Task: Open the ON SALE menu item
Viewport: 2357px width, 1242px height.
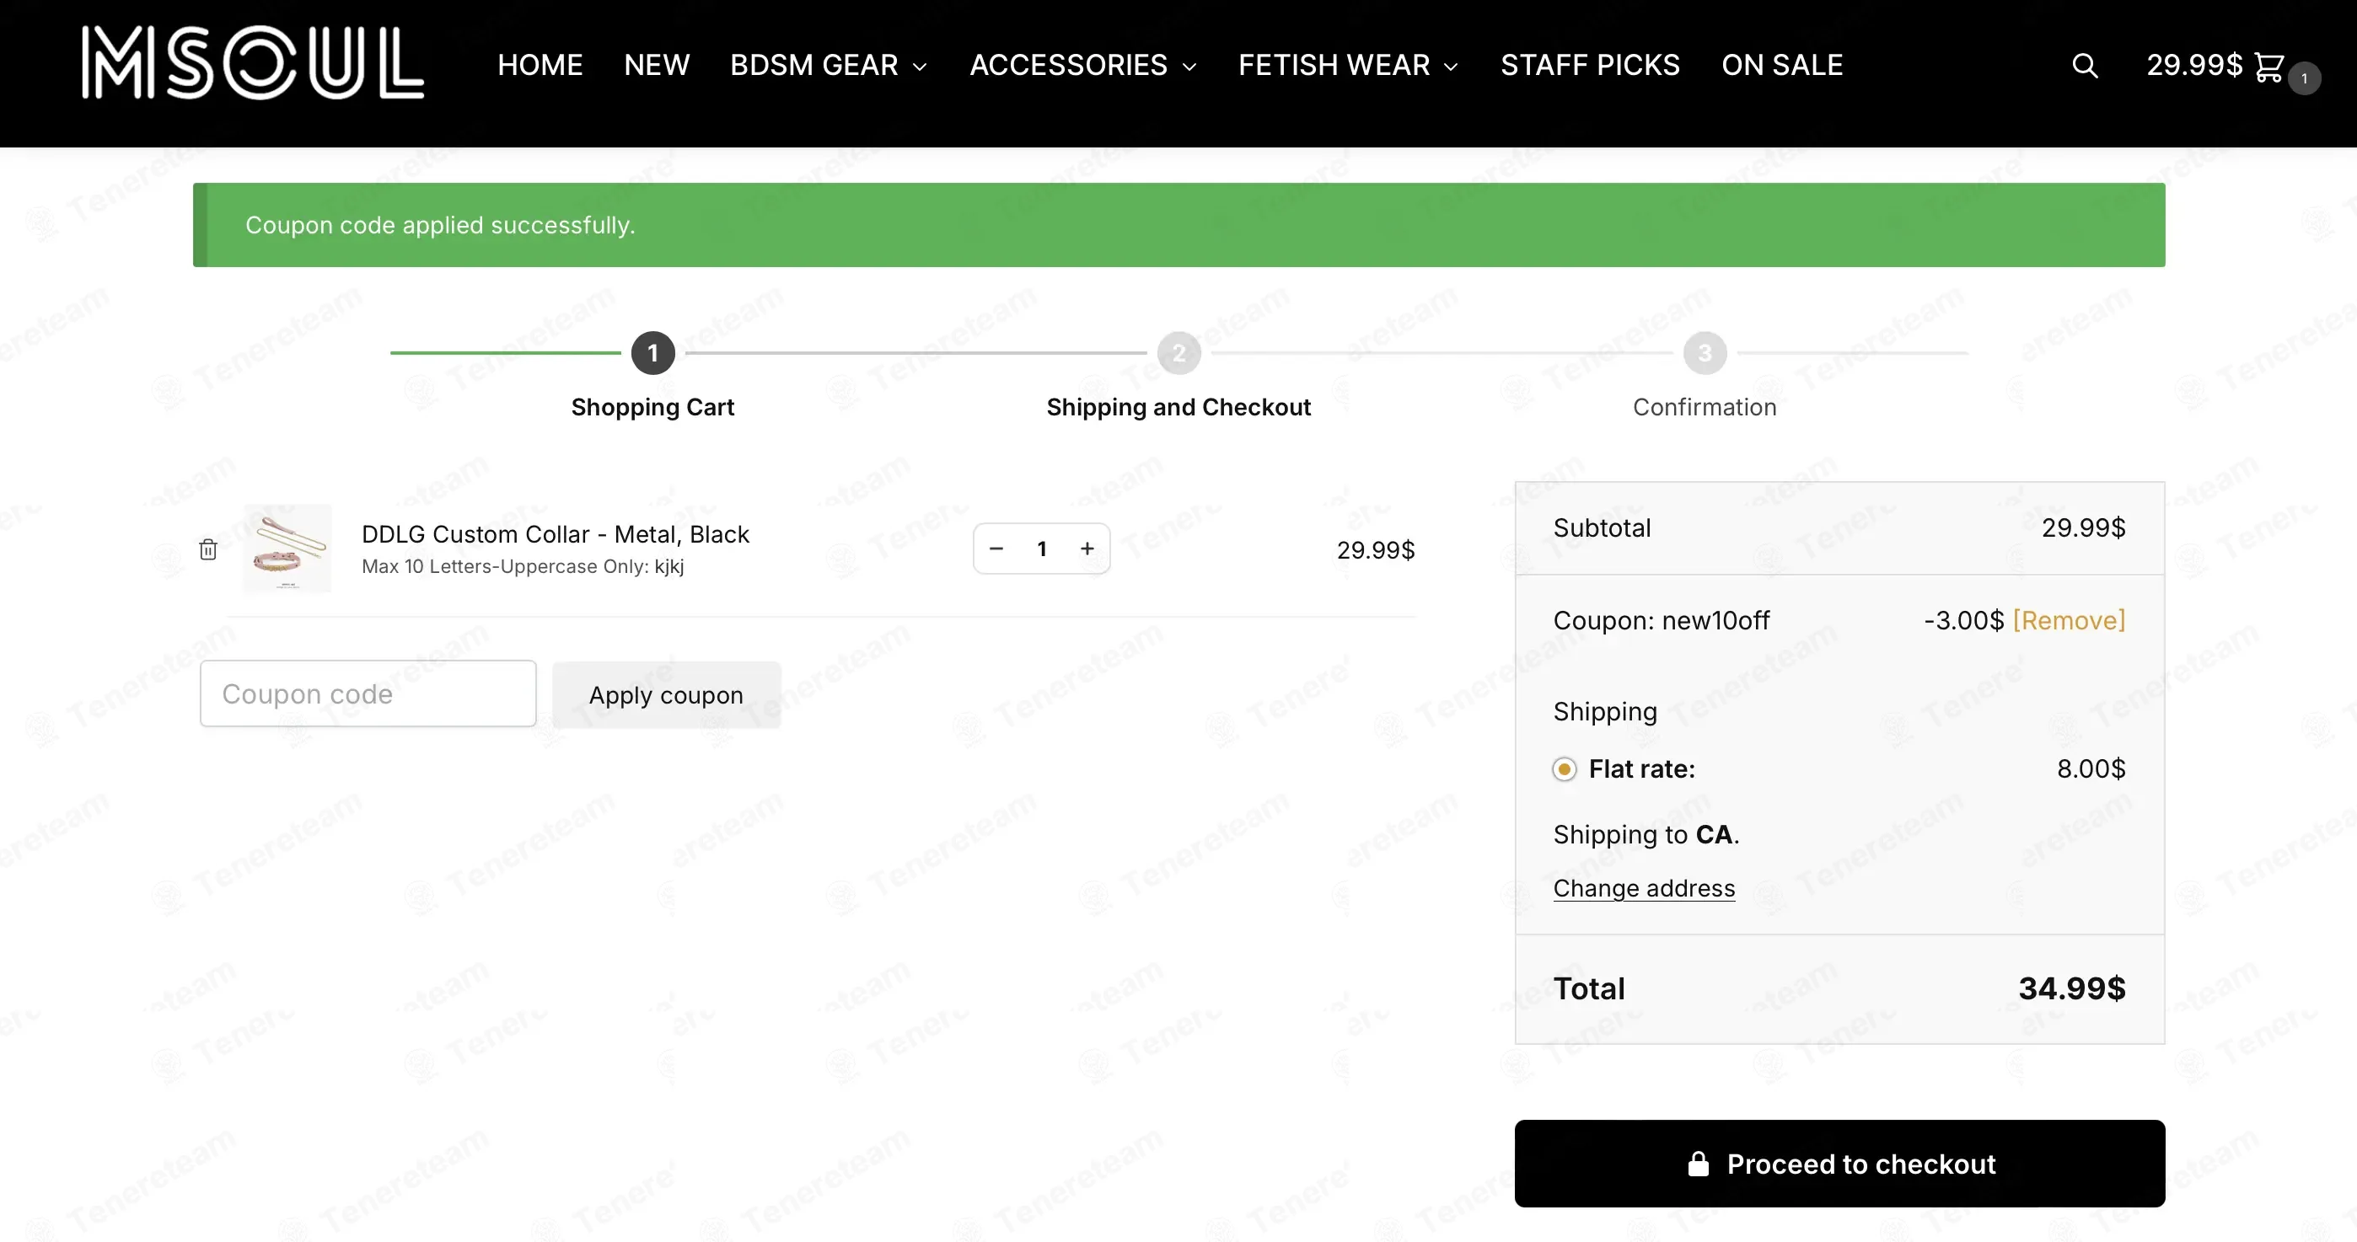Action: pos(1781,66)
